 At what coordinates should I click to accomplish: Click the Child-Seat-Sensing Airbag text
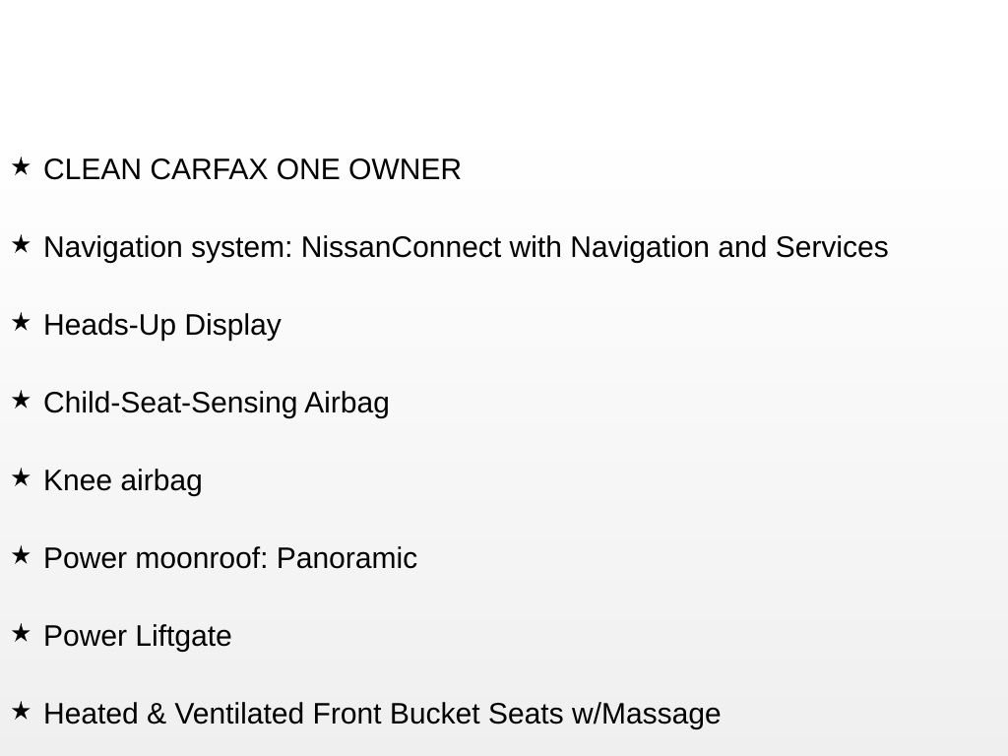coord(216,404)
